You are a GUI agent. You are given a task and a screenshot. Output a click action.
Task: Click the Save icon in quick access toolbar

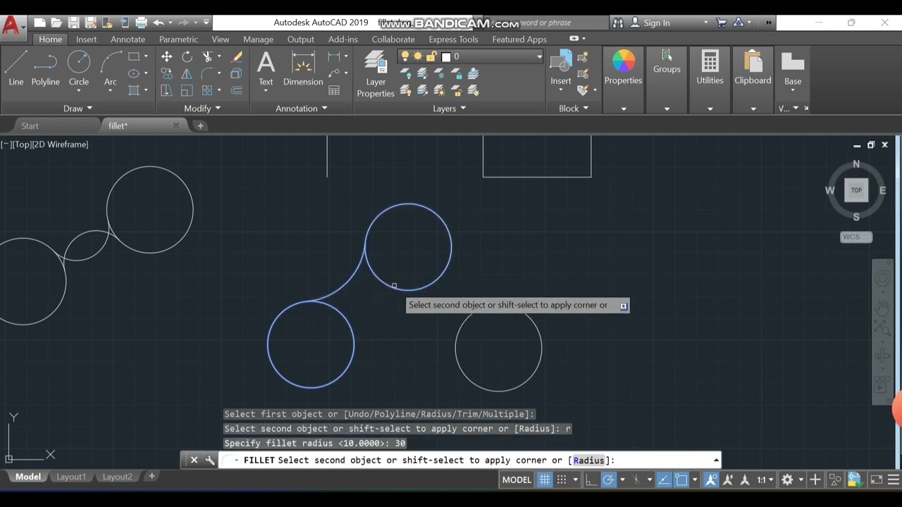pyautogui.click(x=73, y=23)
